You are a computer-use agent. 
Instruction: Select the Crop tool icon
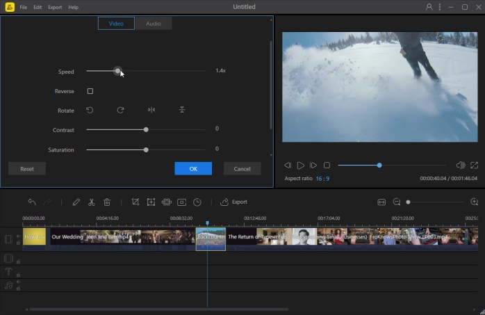pos(135,202)
